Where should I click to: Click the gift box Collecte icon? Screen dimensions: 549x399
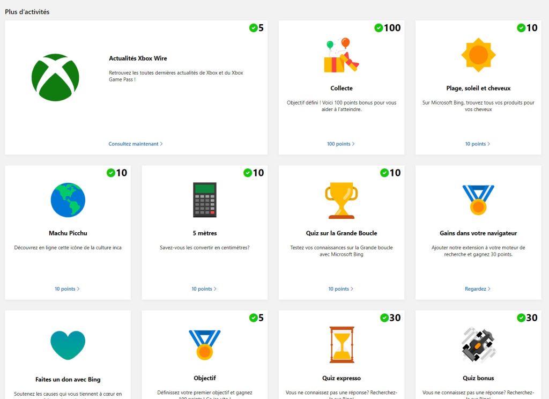click(x=342, y=55)
